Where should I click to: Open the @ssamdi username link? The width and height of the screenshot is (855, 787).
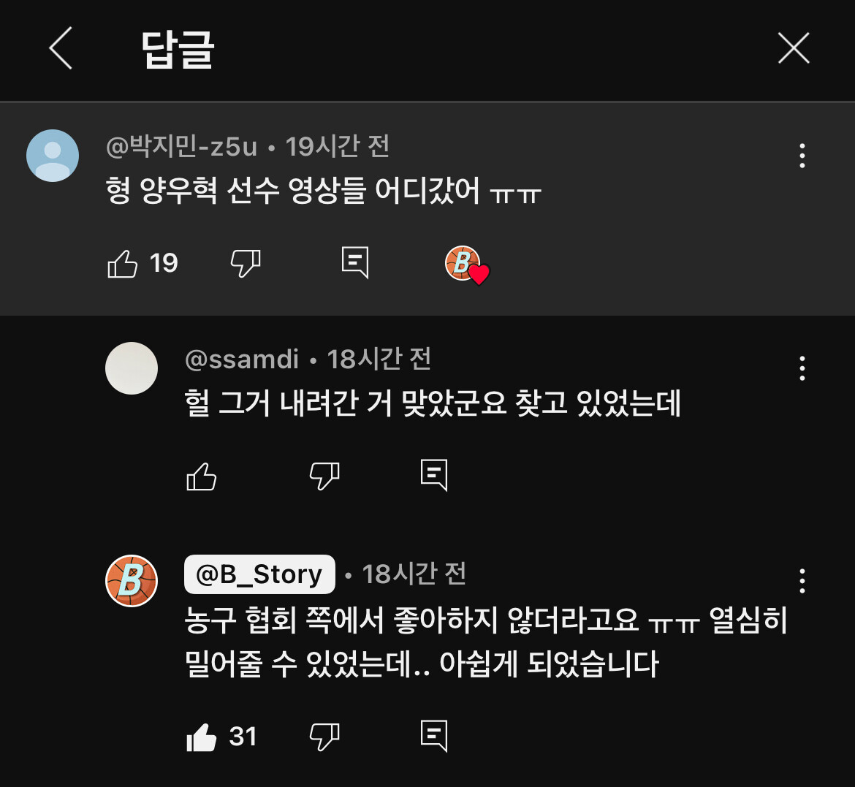(x=242, y=360)
